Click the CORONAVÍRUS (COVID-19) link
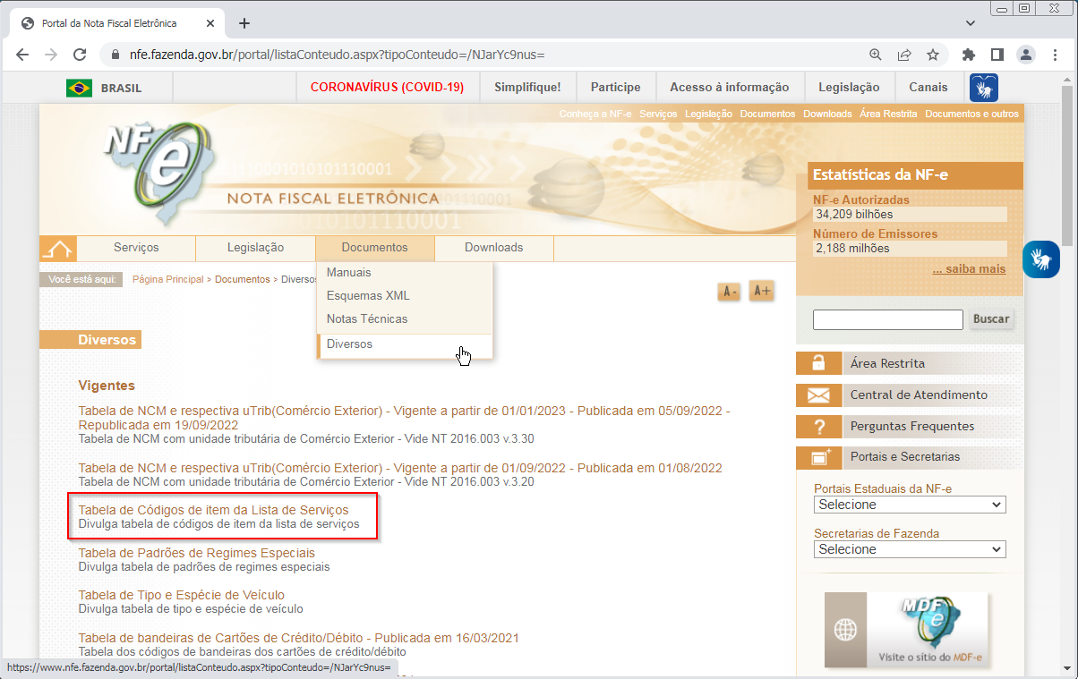 tap(387, 88)
